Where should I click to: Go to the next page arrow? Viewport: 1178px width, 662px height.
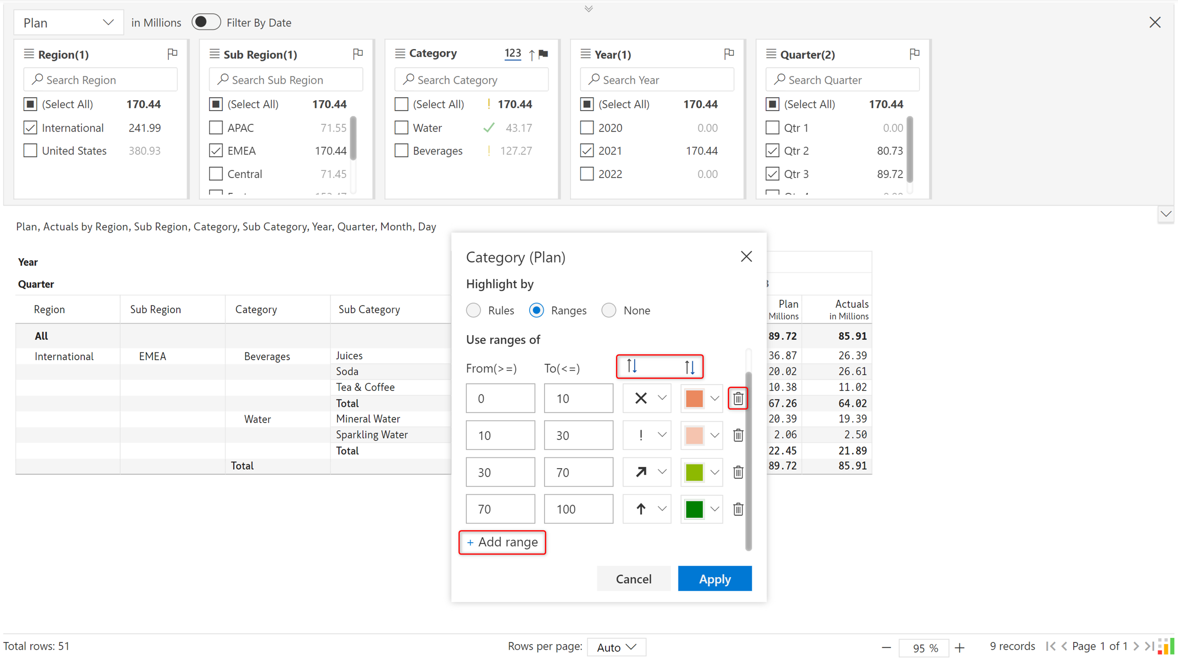pos(1136,646)
